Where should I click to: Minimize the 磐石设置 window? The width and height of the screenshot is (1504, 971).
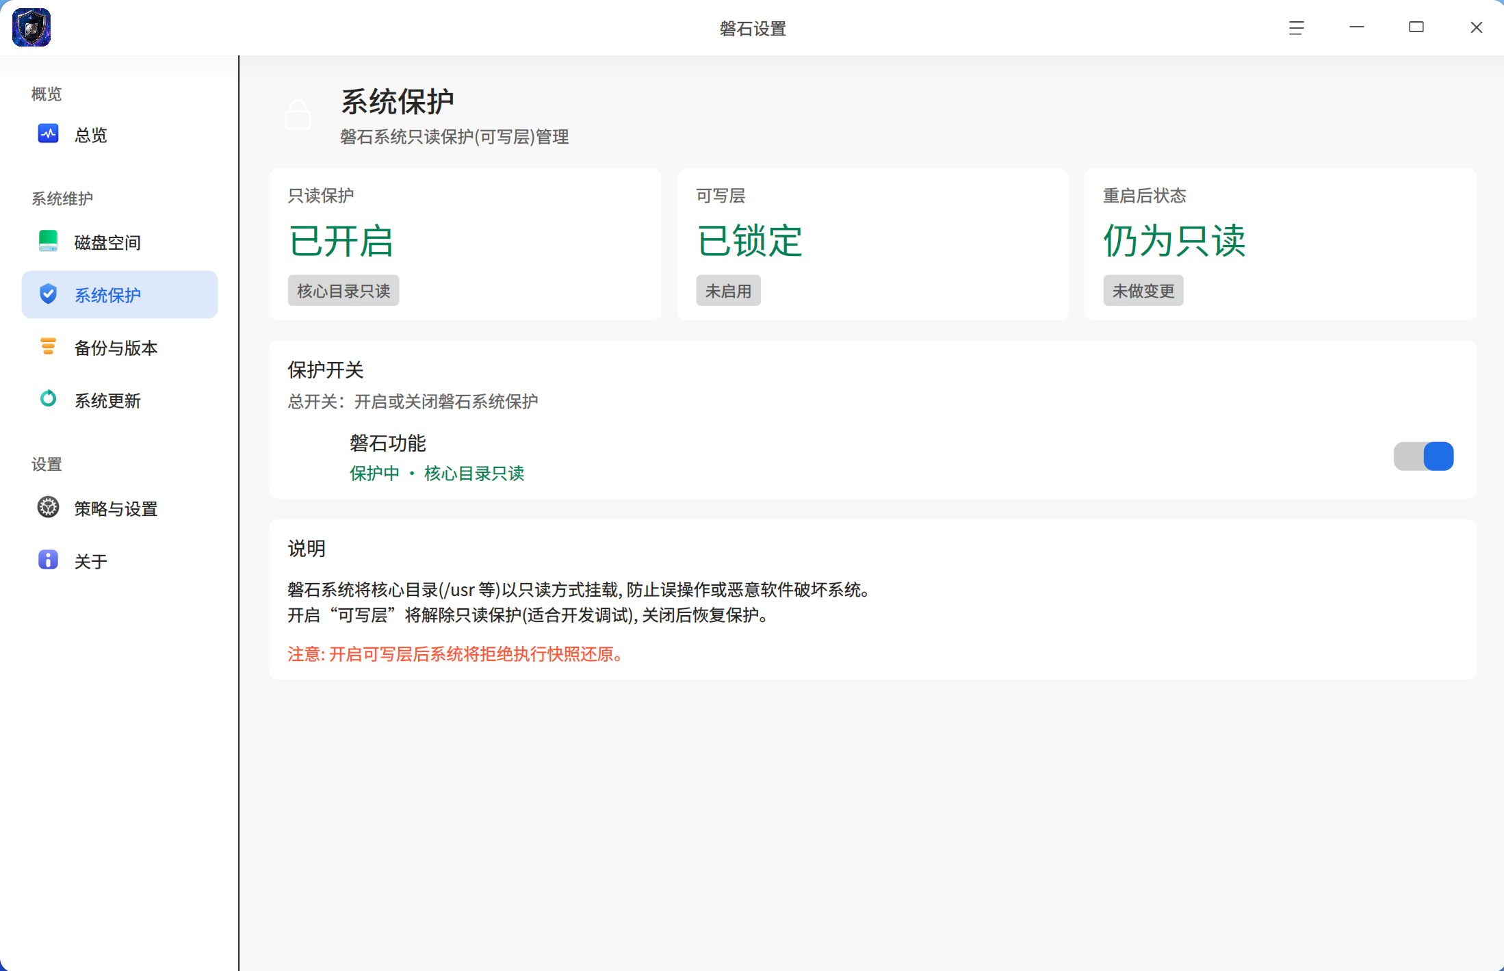[1357, 27]
